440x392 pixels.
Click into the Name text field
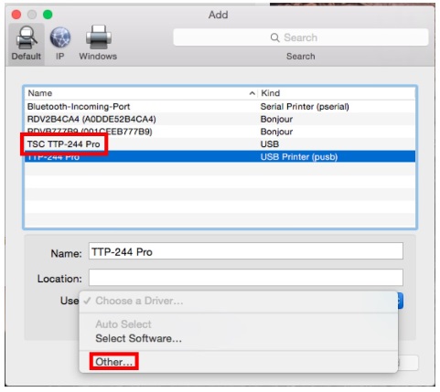coord(246,251)
